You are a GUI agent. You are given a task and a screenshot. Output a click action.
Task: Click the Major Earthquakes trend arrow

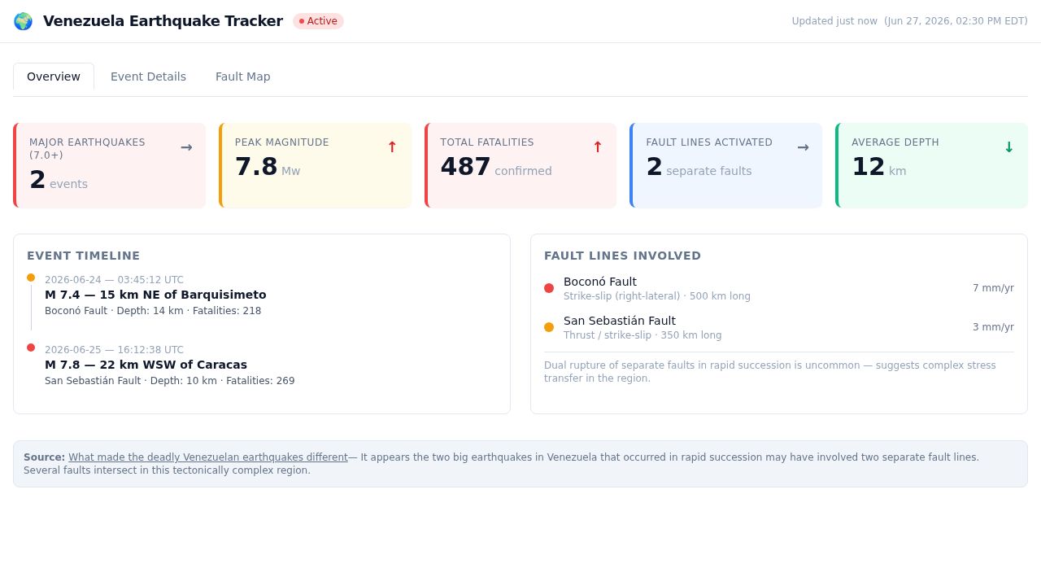(186, 147)
